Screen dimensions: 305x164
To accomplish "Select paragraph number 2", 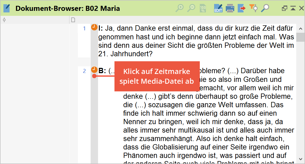I will (x=84, y=71).
